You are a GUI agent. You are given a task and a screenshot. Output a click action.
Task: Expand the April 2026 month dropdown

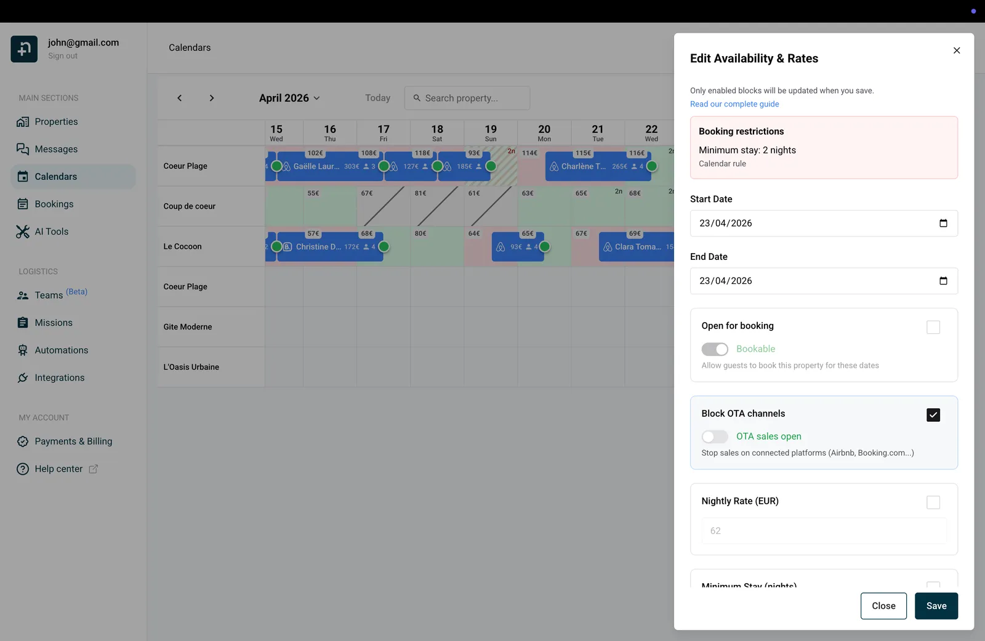[x=289, y=98]
